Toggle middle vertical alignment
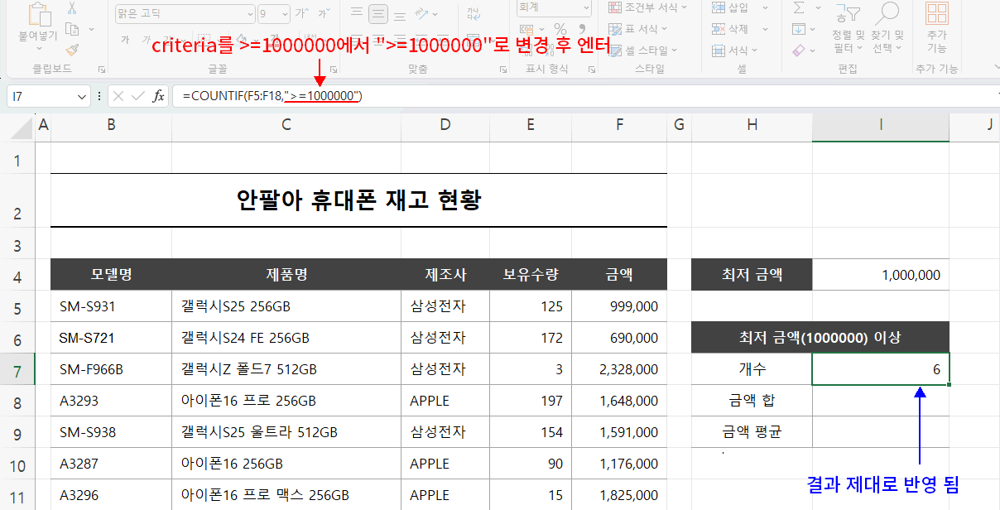The width and height of the screenshot is (1000, 510). click(x=379, y=13)
